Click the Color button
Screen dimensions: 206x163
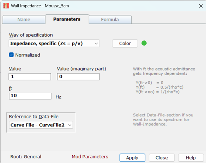click(x=125, y=44)
